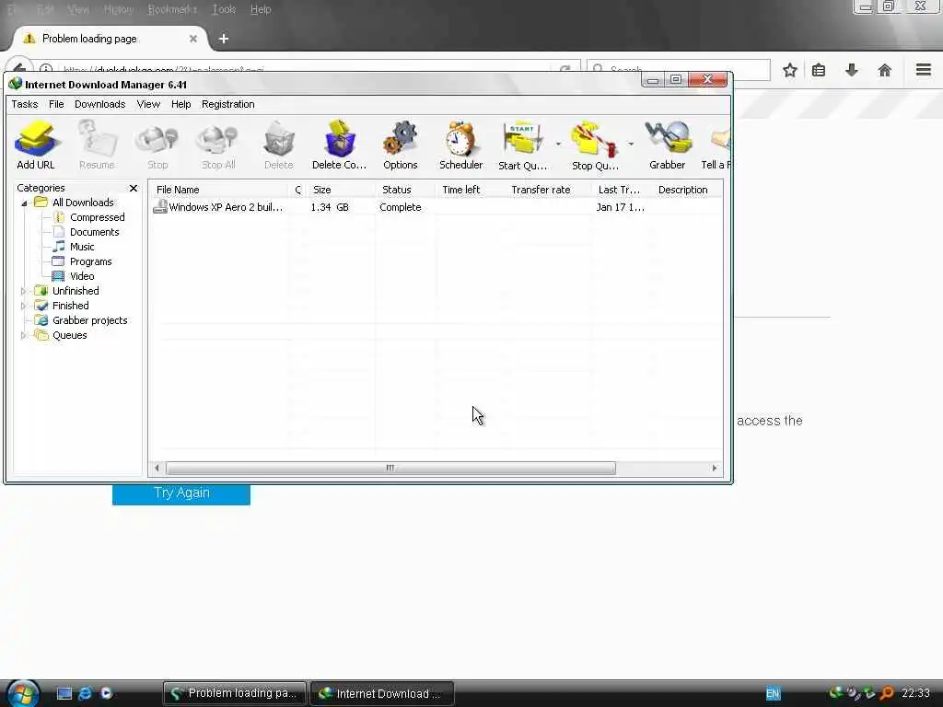Click the Delete Completed toolbar icon
This screenshot has width=943, height=707.
pyautogui.click(x=339, y=145)
